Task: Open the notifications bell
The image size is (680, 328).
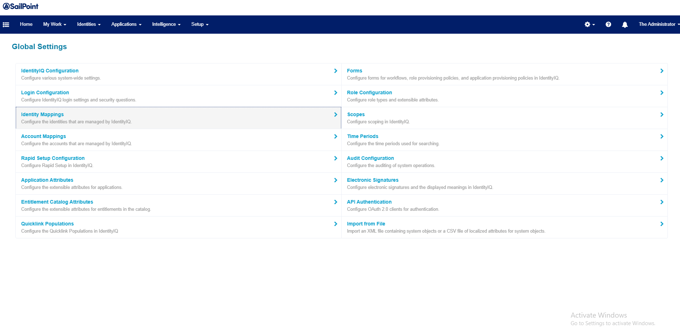Action: (625, 24)
